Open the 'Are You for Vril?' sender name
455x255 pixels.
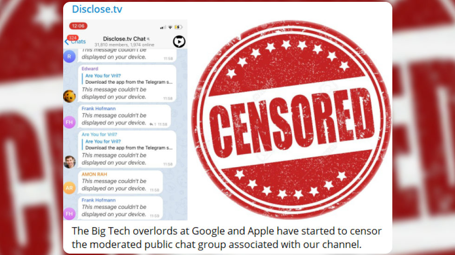click(99, 134)
